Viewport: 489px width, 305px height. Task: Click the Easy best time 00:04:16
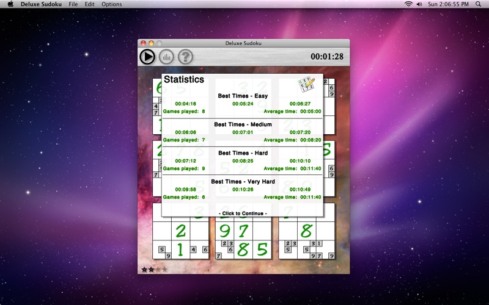(x=186, y=104)
